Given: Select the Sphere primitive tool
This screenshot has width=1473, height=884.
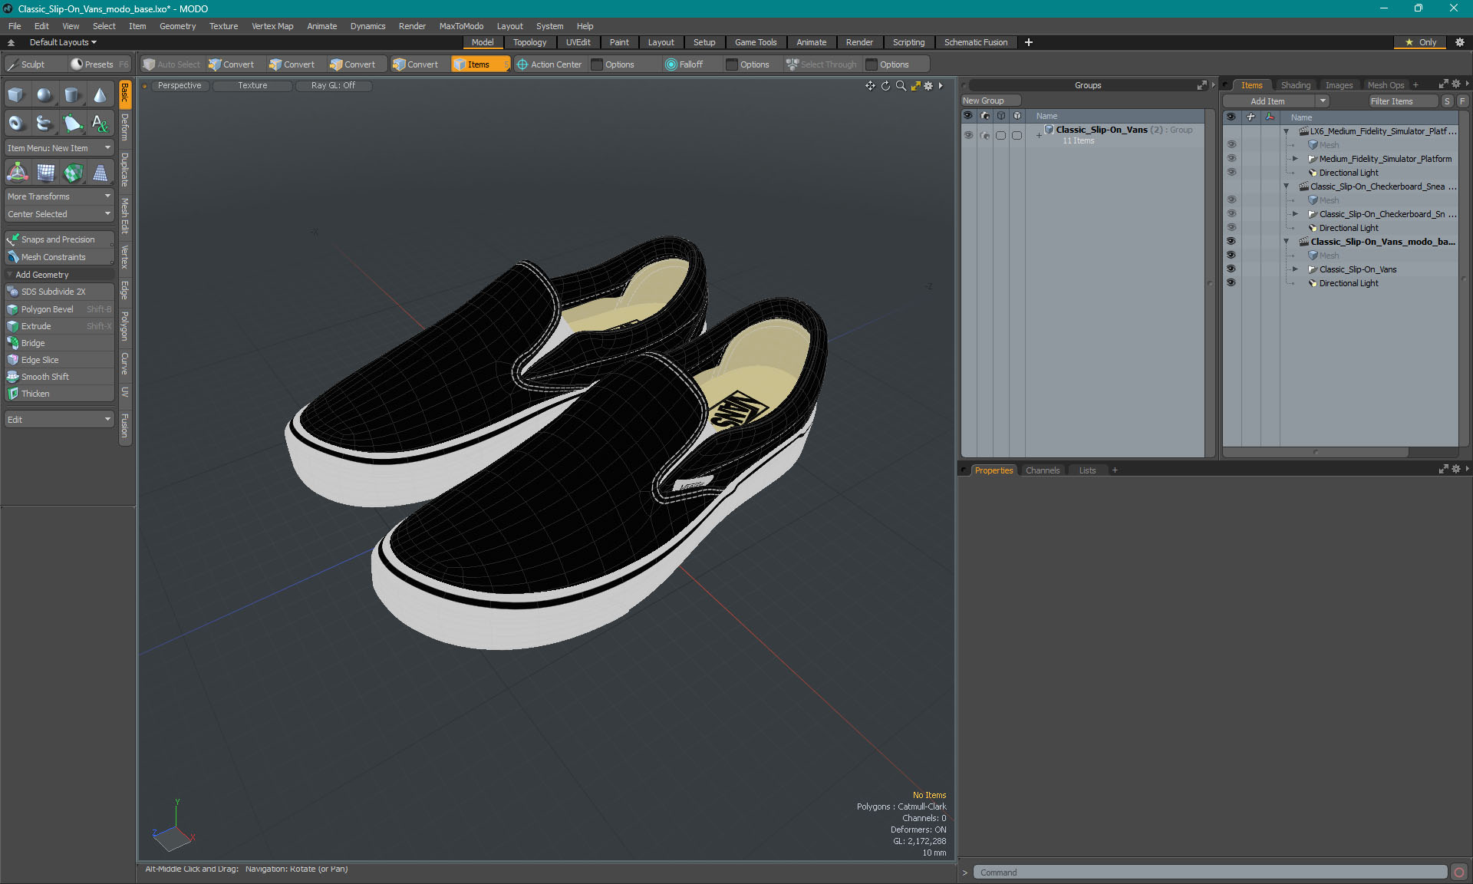Looking at the screenshot, I should (44, 95).
